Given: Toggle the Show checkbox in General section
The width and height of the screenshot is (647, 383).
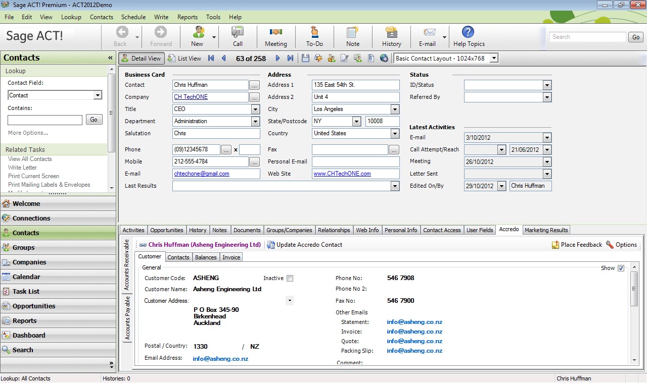Looking at the screenshot, I should pos(621,268).
